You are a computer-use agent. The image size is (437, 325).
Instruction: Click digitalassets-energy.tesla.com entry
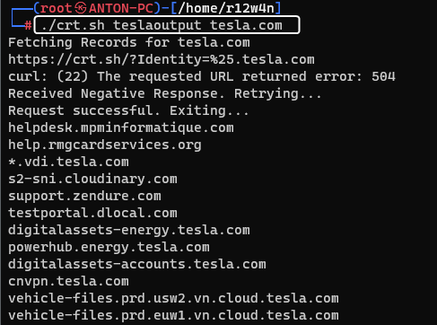[129, 231]
